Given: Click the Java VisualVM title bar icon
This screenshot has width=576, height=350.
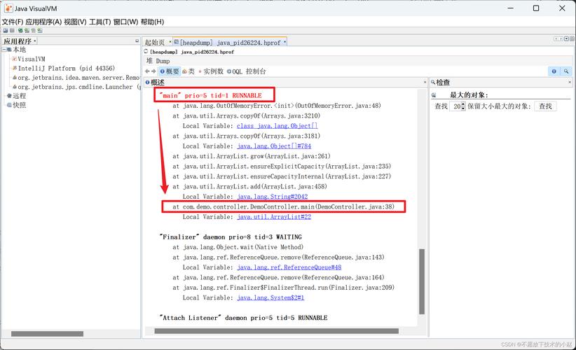Looking at the screenshot, I should [x=8, y=8].
